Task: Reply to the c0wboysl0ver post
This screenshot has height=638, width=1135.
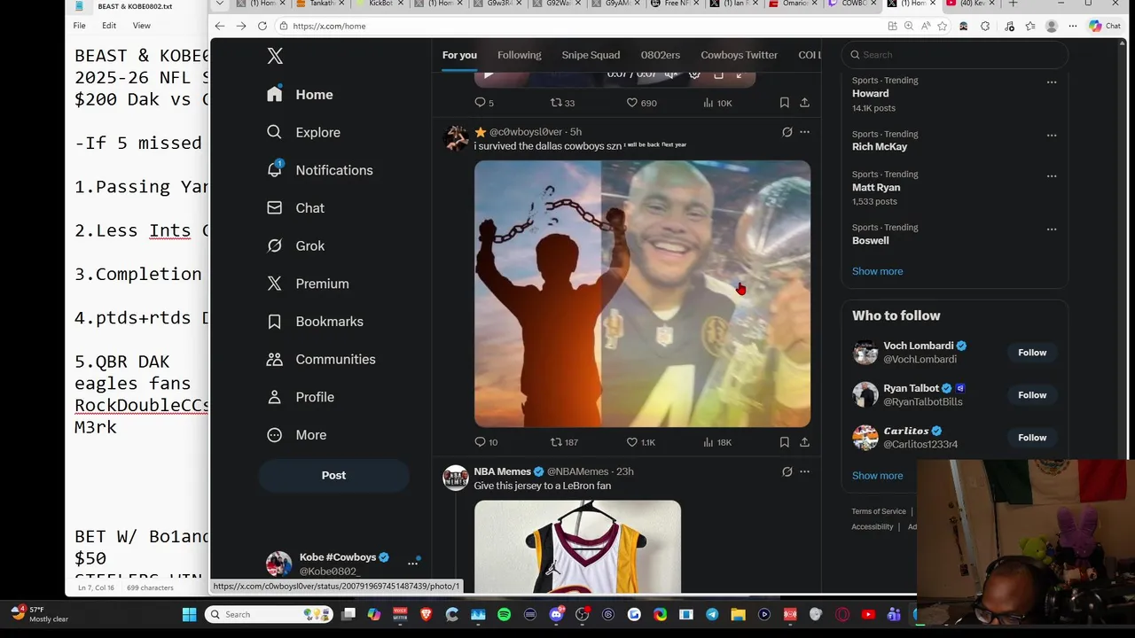Action: pyautogui.click(x=486, y=442)
